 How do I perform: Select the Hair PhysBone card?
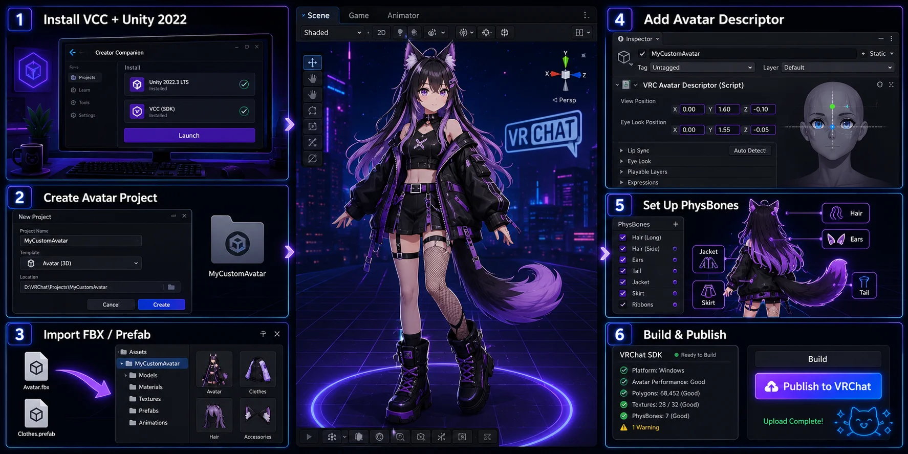tap(846, 213)
